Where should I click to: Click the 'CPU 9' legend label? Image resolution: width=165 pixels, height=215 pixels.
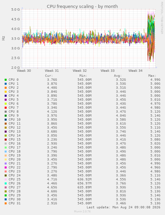14,115
